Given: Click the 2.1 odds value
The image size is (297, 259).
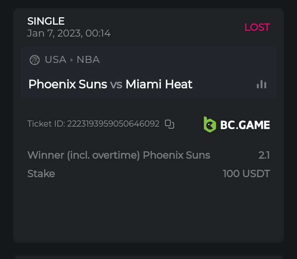Looking at the screenshot, I should pyautogui.click(x=264, y=155).
